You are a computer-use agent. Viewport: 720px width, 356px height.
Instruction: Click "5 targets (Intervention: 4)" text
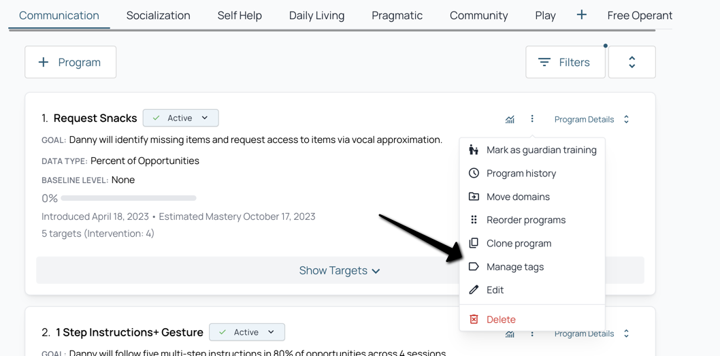(98, 233)
